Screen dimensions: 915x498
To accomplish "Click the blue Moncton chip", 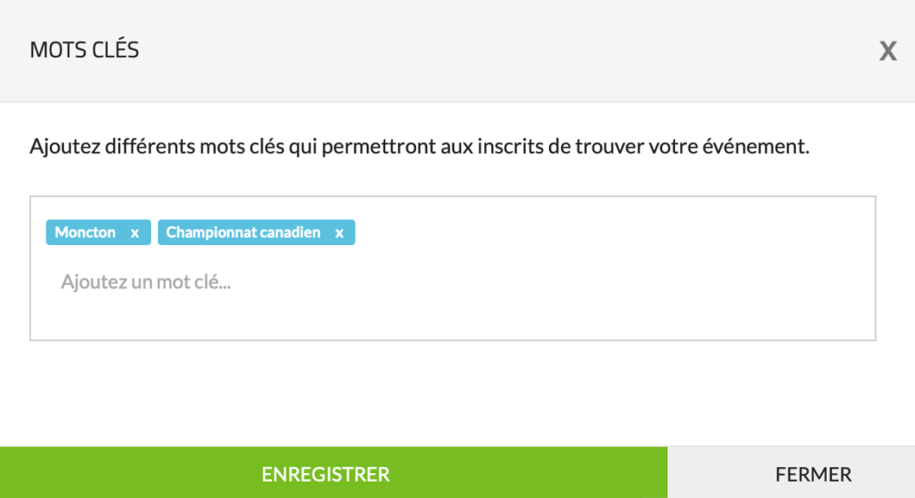I will [x=85, y=233].
